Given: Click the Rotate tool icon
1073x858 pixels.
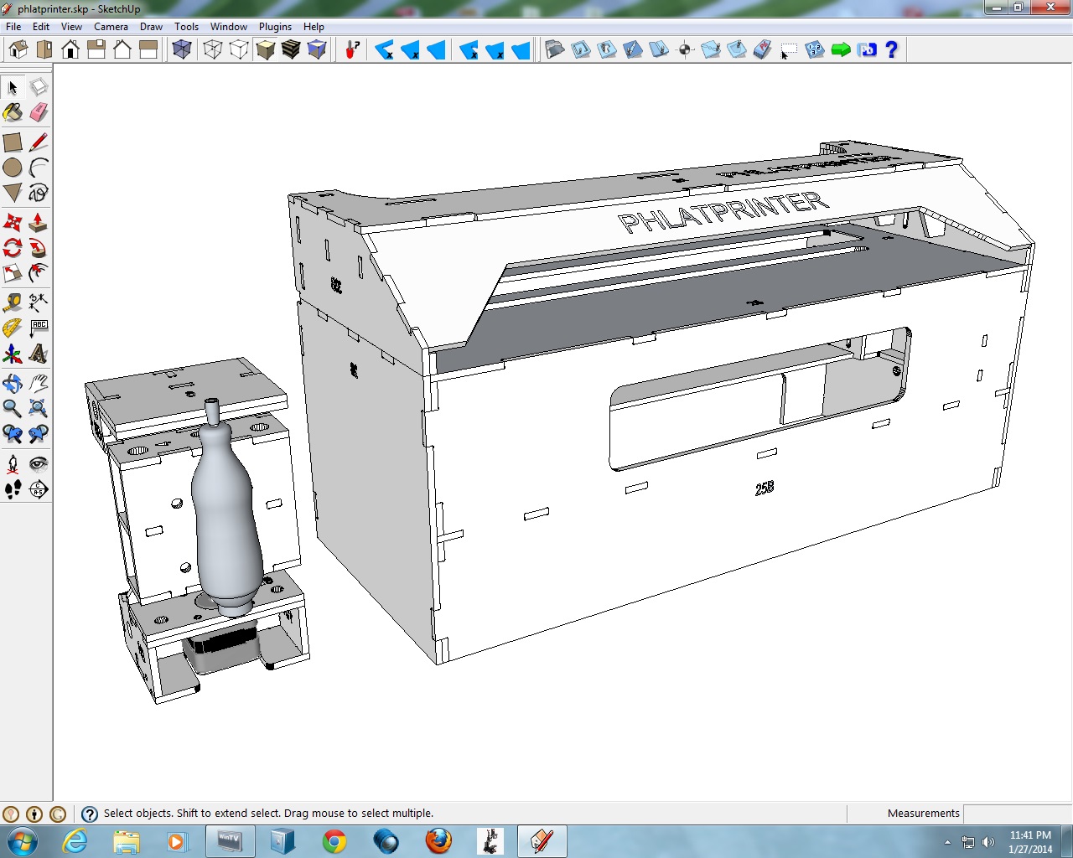Looking at the screenshot, I should click(13, 248).
